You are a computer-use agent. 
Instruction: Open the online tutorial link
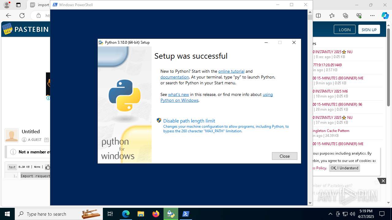coord(231,71)
